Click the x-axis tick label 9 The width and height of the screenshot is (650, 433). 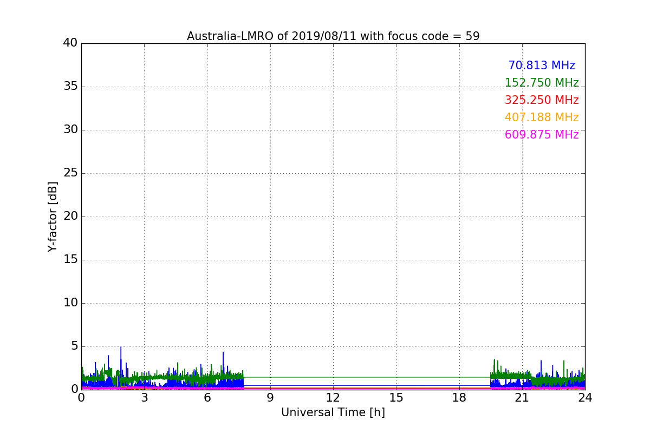270,398
